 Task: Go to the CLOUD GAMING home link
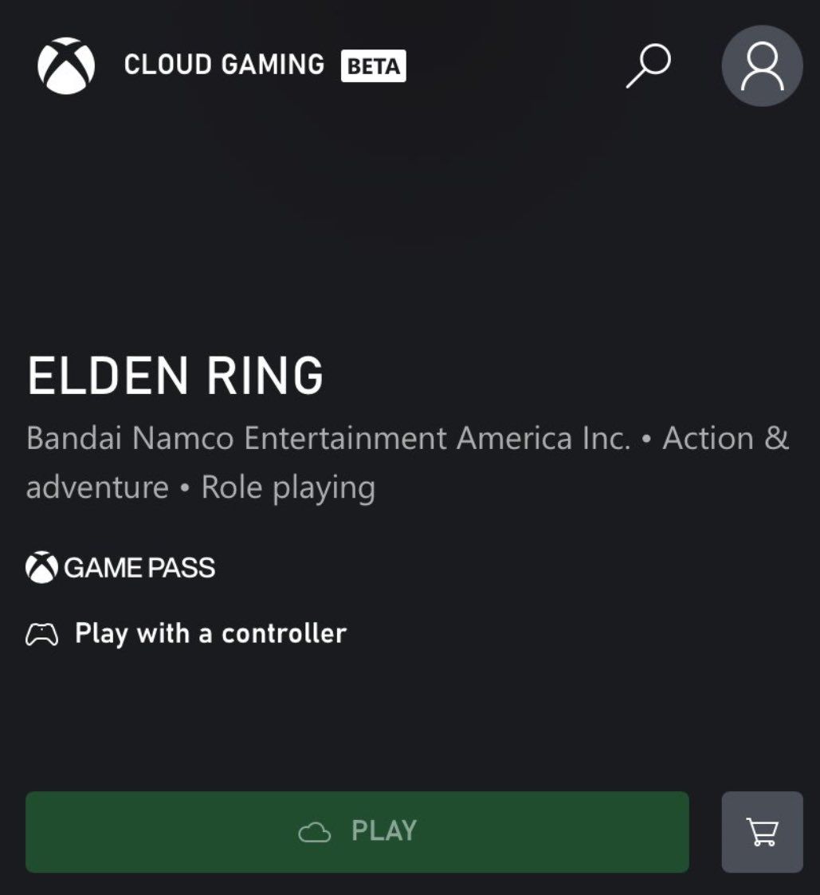point(224,65)
